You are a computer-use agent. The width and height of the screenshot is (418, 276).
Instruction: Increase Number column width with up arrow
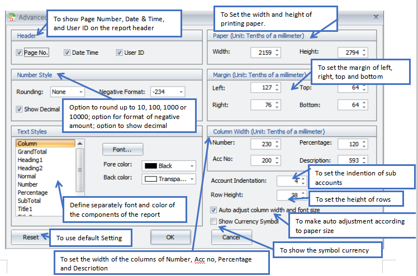point(277,141)
